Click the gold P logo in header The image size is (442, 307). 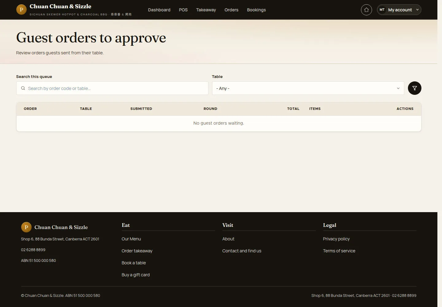coord(21,10)
